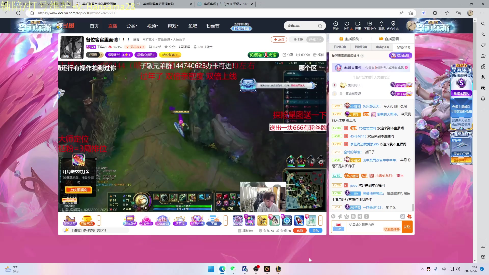Toggle the 滤 danmaku filter icon
The height and width of the screenshot is (275, 489).
click(402, 216)
